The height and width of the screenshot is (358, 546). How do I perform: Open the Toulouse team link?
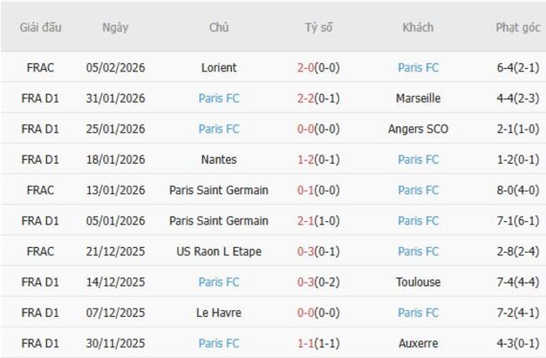417,282
